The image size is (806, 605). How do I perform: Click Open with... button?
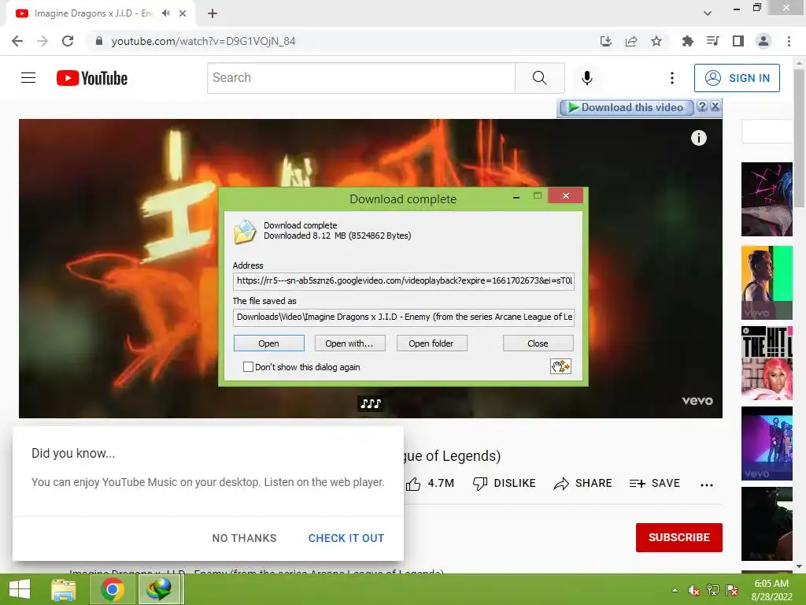point(349,343)
